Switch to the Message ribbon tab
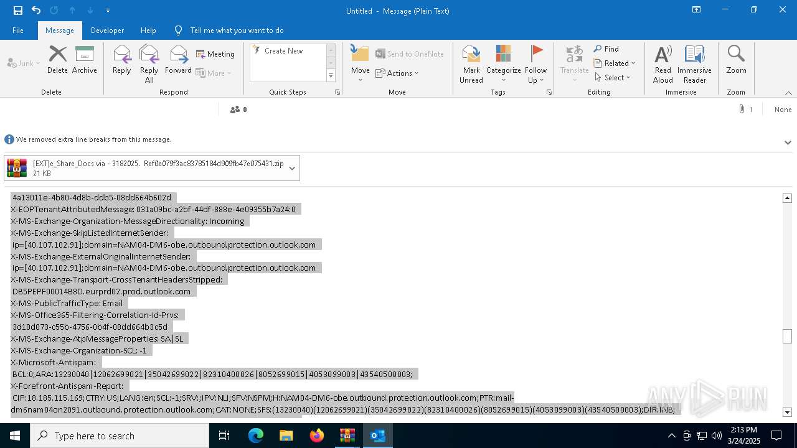This screenshot has width=797, height=448. click(60, 30)
